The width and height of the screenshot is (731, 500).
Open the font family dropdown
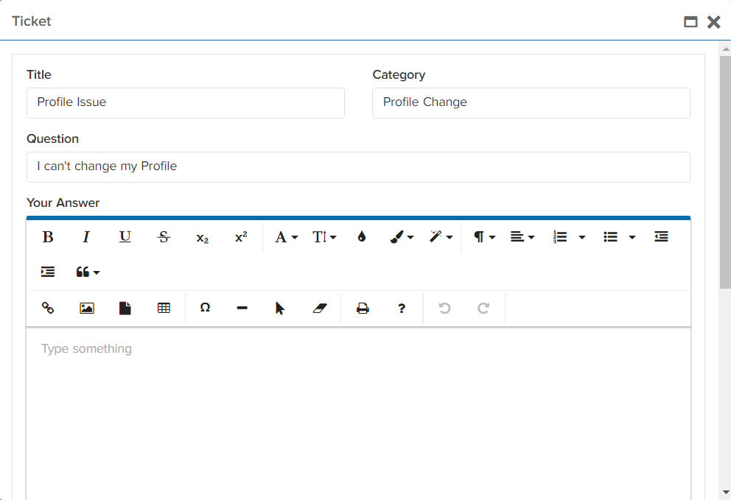click(286, 237)
